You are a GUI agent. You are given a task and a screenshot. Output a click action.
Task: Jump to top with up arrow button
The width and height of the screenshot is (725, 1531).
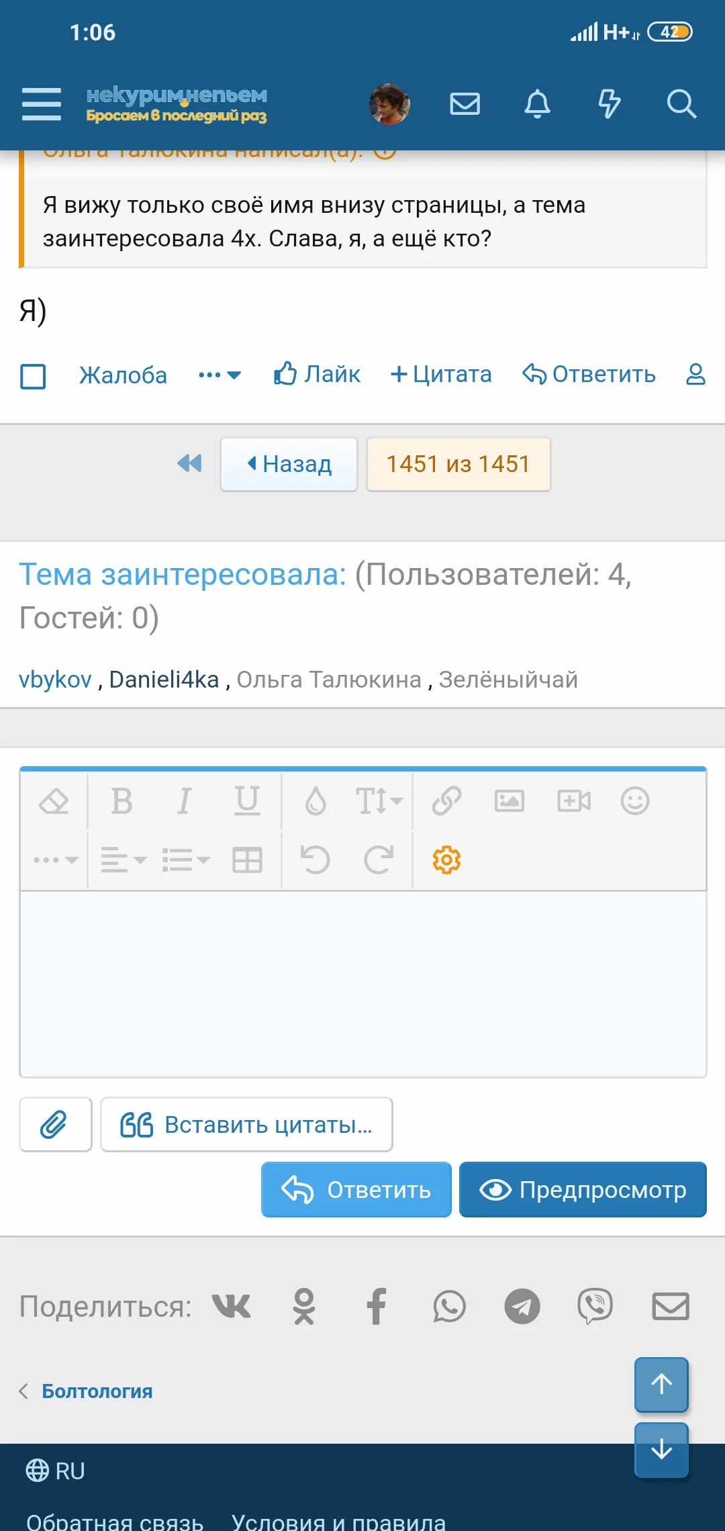662,1384
